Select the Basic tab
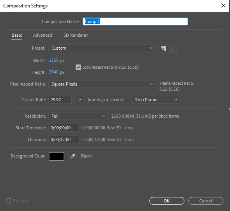 tap(17, 35)
